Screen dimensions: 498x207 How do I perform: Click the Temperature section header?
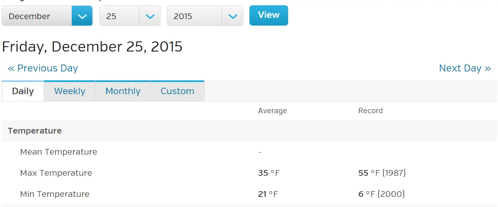(35, 131)
